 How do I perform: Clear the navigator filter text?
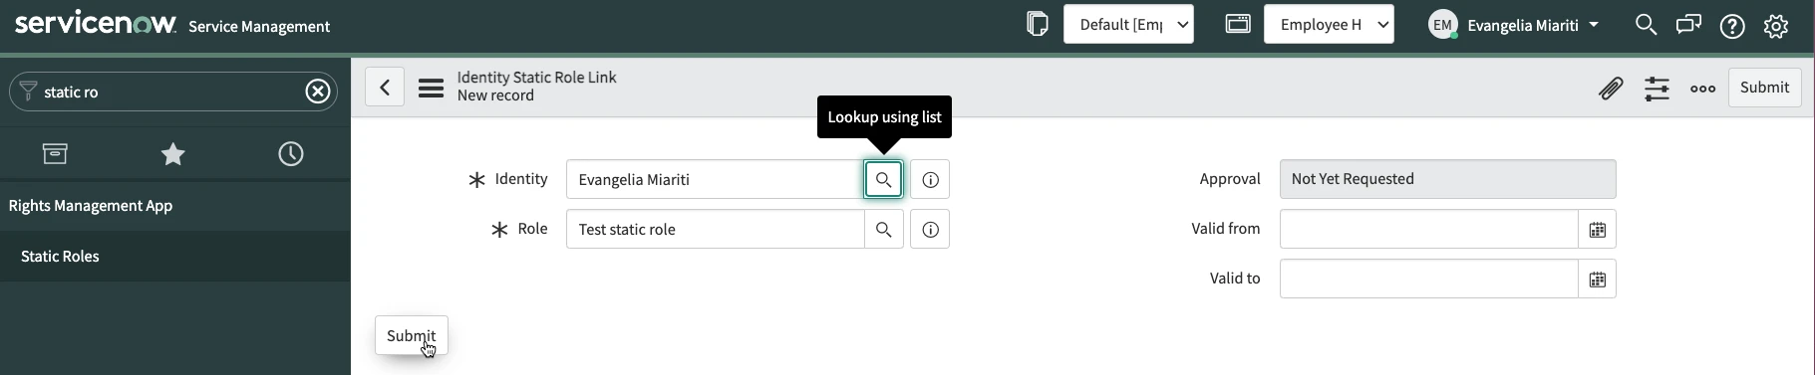coord(317,92)
